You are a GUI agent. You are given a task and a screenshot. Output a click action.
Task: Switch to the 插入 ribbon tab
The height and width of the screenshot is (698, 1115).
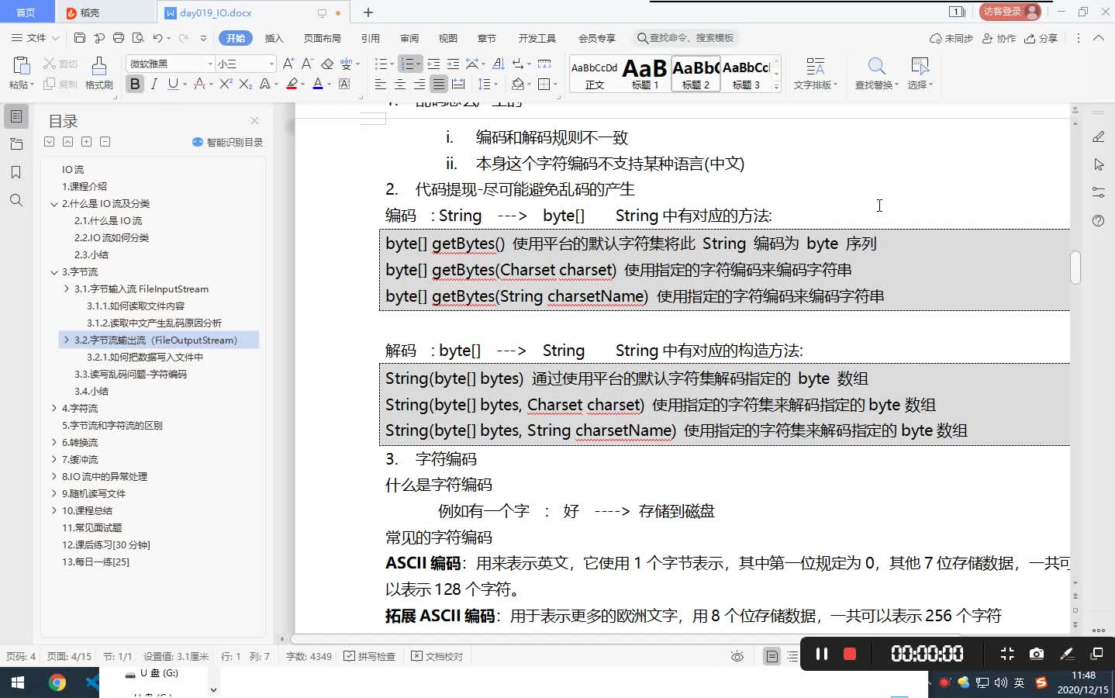click(274, 38)
